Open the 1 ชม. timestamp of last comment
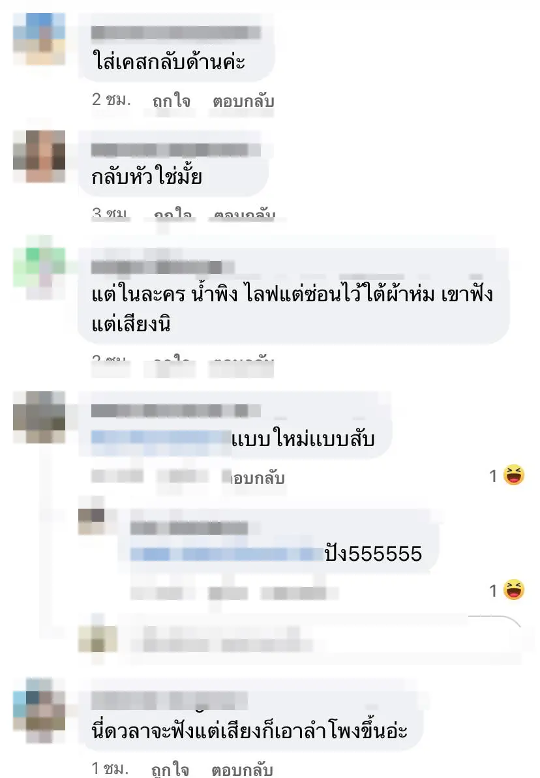The width and height of the screenshot is (540, 778). click(x=110, y=769)
